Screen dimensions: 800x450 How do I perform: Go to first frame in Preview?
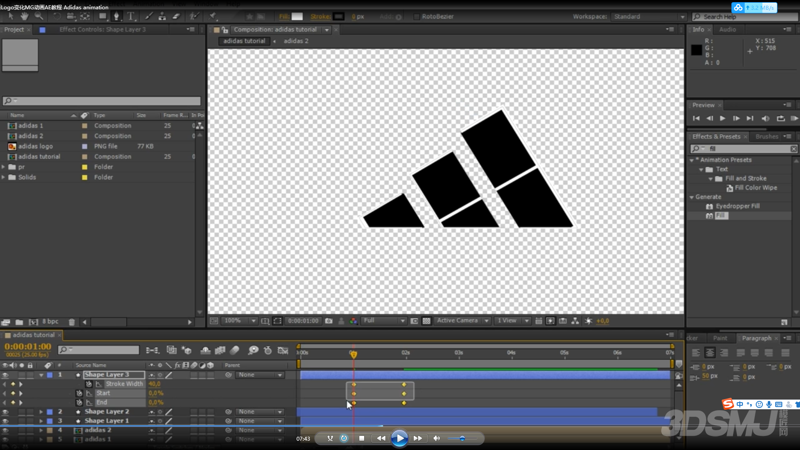[696, 118]
